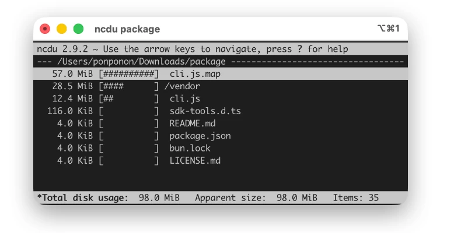Select the cli.js.map file row
This screenshot has height=233, width=454.
point(221,74)
